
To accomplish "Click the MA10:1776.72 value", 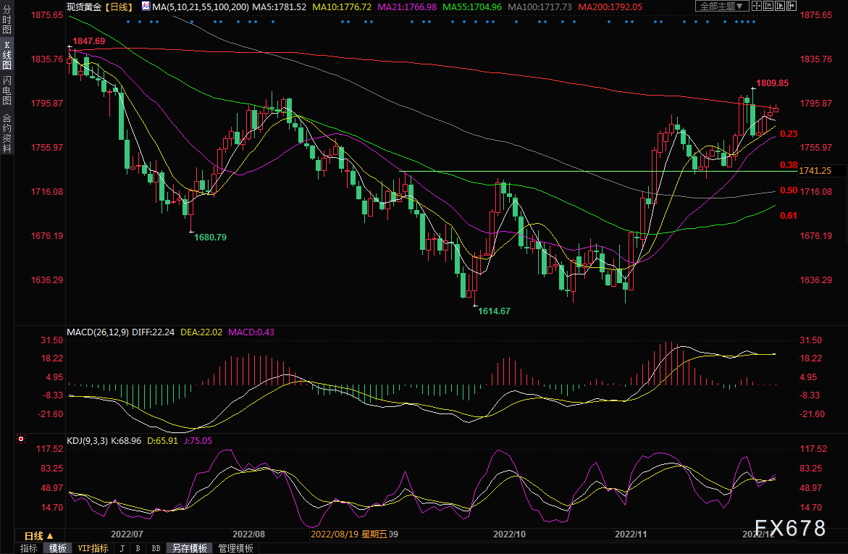I will [342, 7].
